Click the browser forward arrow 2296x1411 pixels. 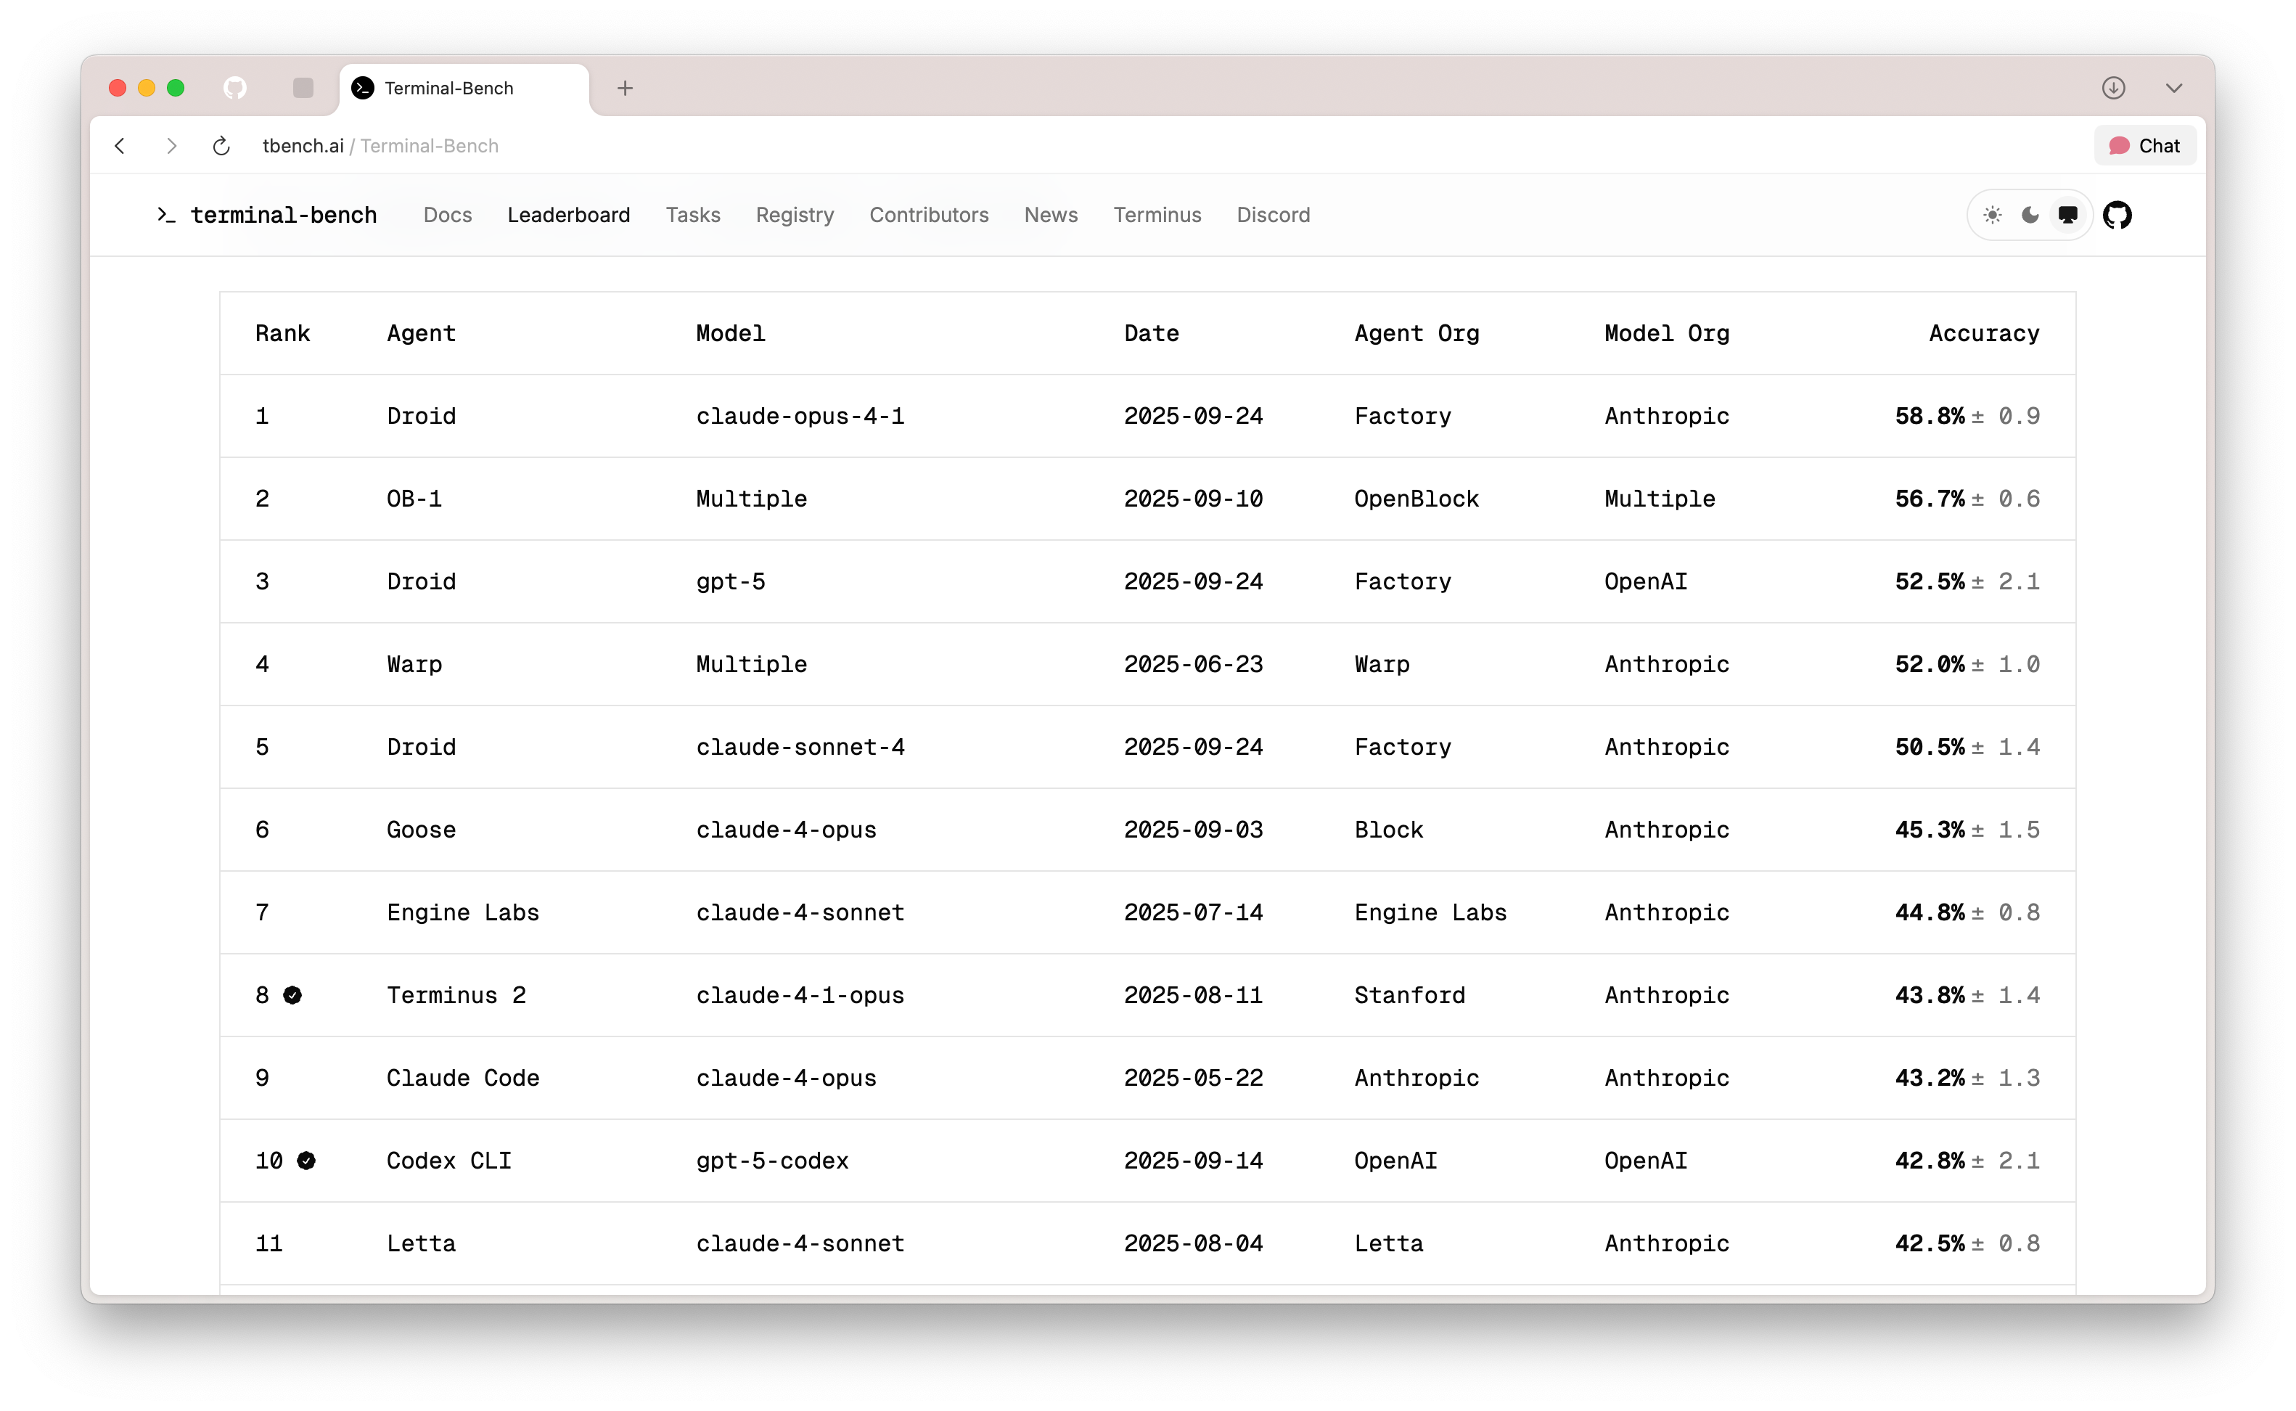pyautogui.click(x=171, y=147)
